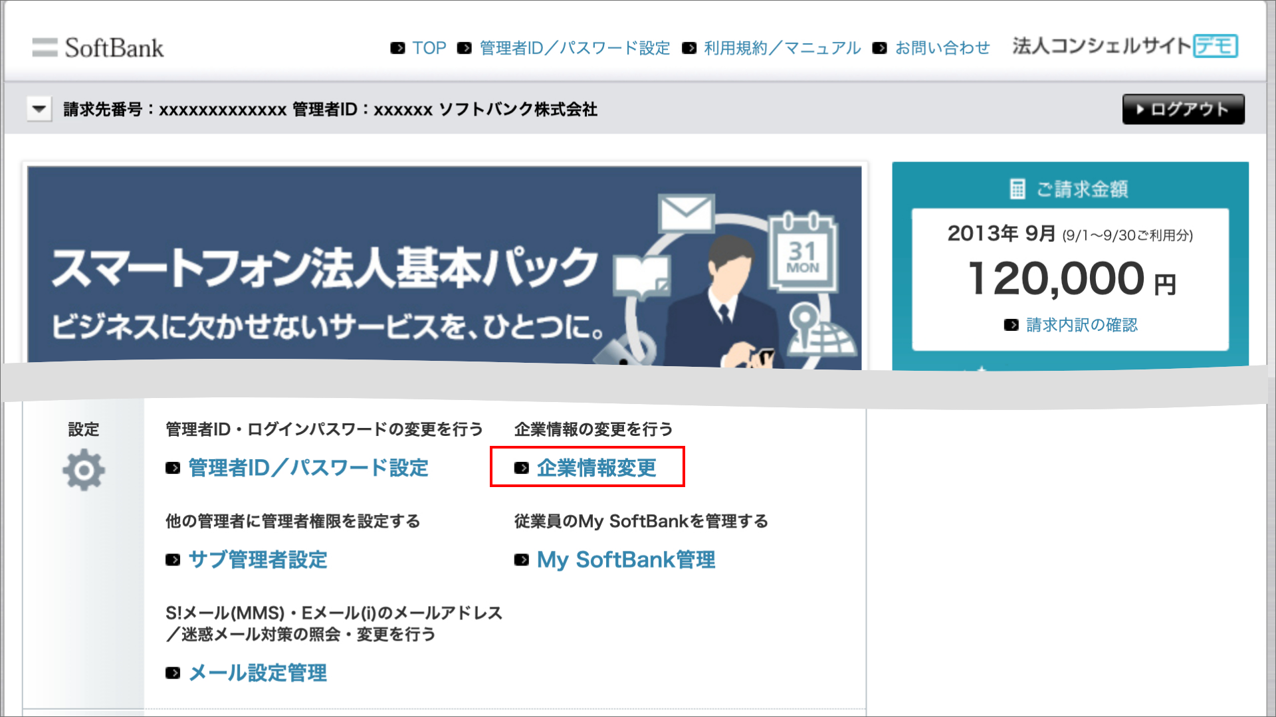Click the calendar icon in the banner
The height and width of the screenshot is (717, 1276).
(x=803, y=253)
